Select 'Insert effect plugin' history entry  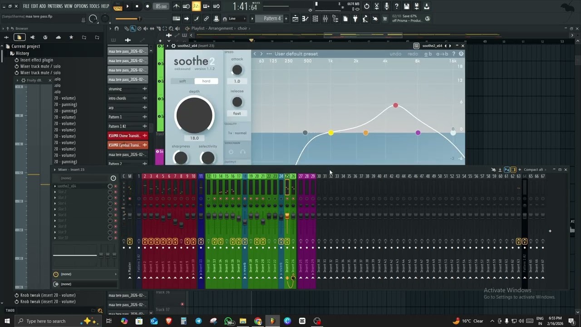(x=36, y=60)
